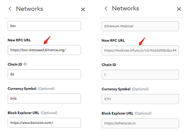The width and height of the screenshot is (188, 137).
Task: Click the Ethereum Mainnet network name field
Action: click(140, 26)
